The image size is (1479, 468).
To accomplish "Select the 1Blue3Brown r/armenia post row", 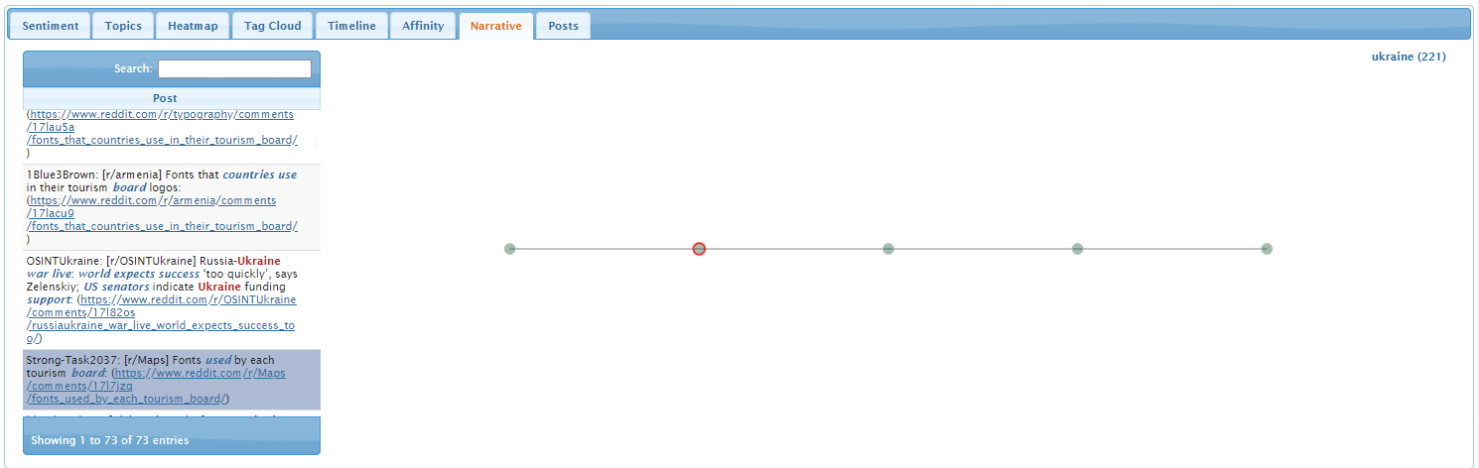I will point(170,207).
